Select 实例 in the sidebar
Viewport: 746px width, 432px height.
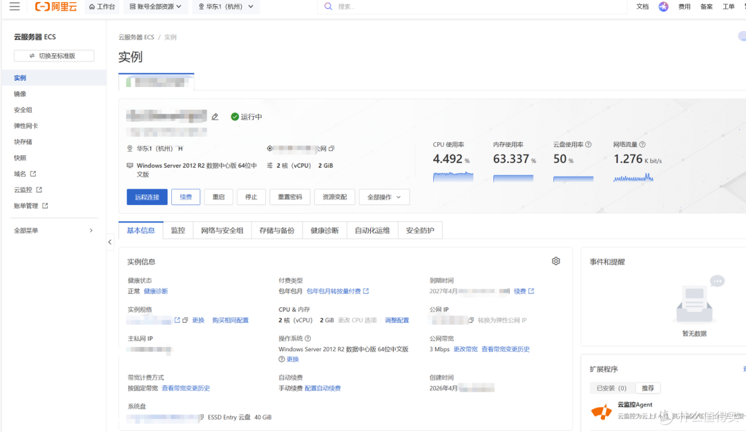point(54,78)
